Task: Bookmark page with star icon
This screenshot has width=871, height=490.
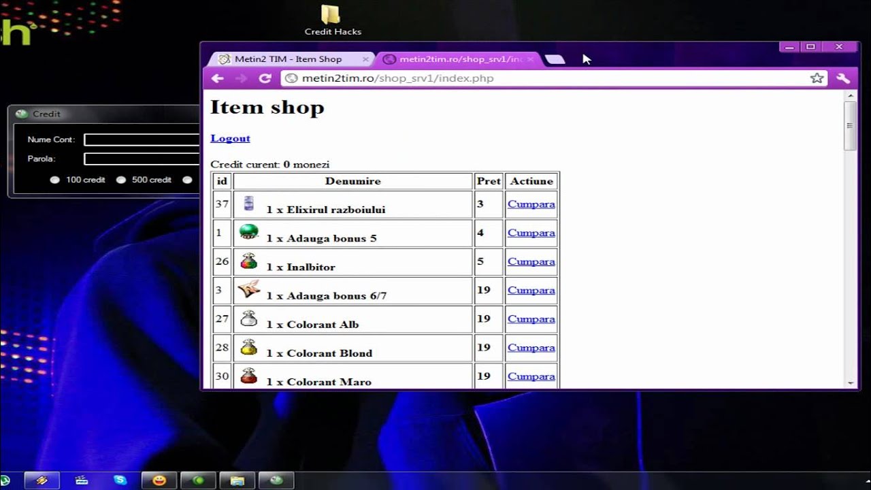Action: point(817,78)
